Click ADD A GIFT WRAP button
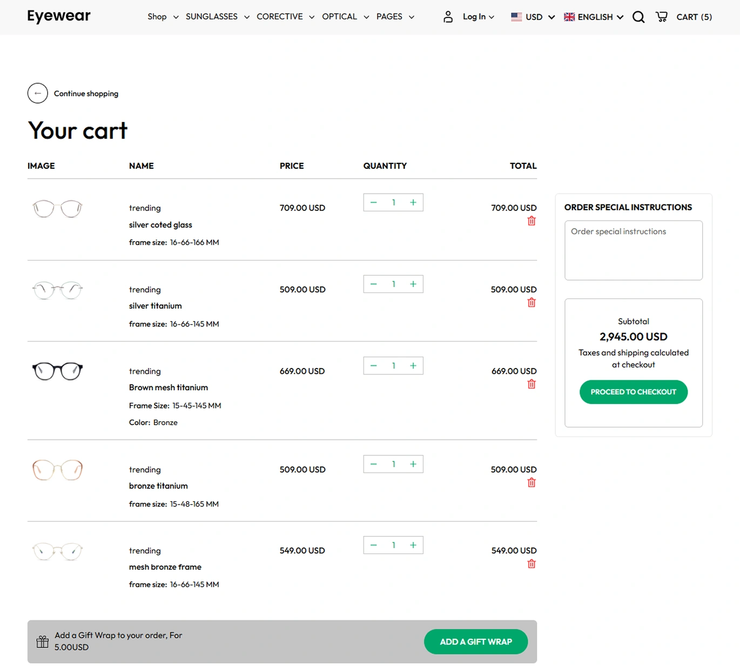This screenshot has height=669, width=740. (x=476, y=641)
